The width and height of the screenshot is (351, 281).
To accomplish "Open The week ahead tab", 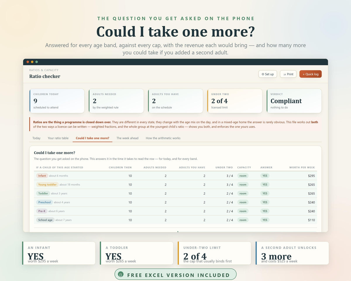I will coord(127,138).
